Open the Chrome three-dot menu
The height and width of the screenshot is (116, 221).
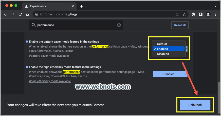pos(215,14)
